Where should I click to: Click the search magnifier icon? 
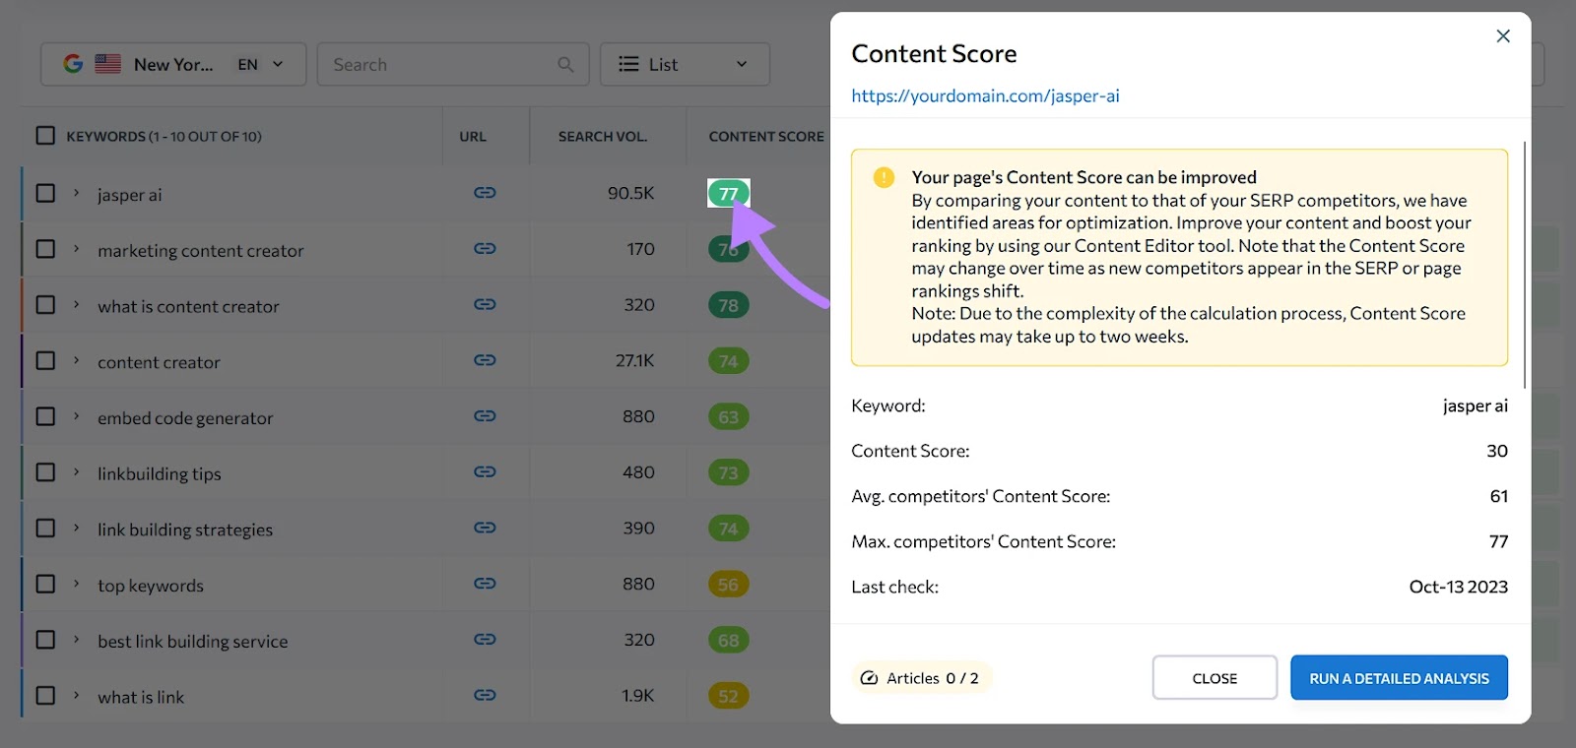tap(565, 64)
